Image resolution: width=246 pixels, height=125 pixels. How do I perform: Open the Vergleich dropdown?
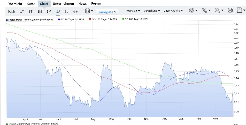133,11
